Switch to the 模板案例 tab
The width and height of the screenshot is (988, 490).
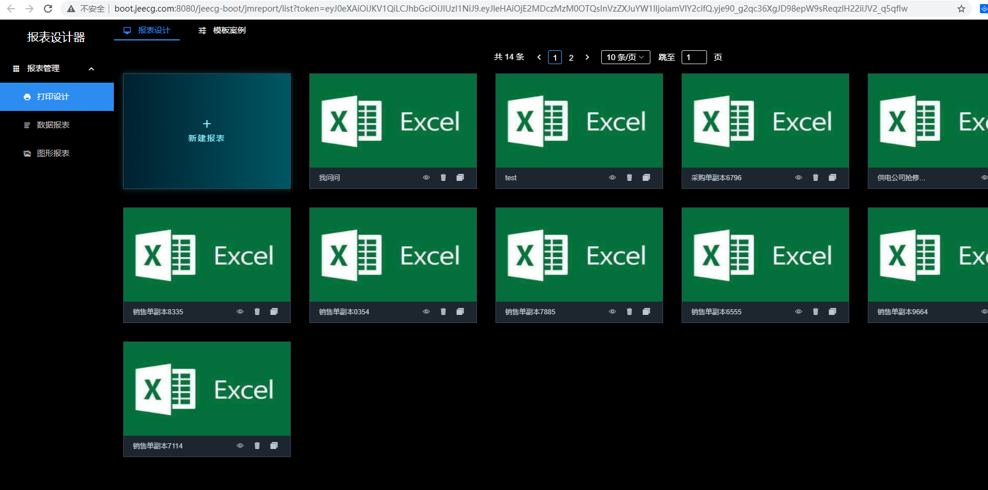(x=222, y=31)
